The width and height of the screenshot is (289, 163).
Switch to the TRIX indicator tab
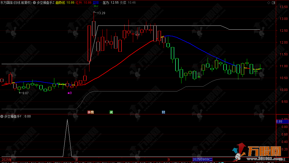pyautogui.click(x=58, y=162)
